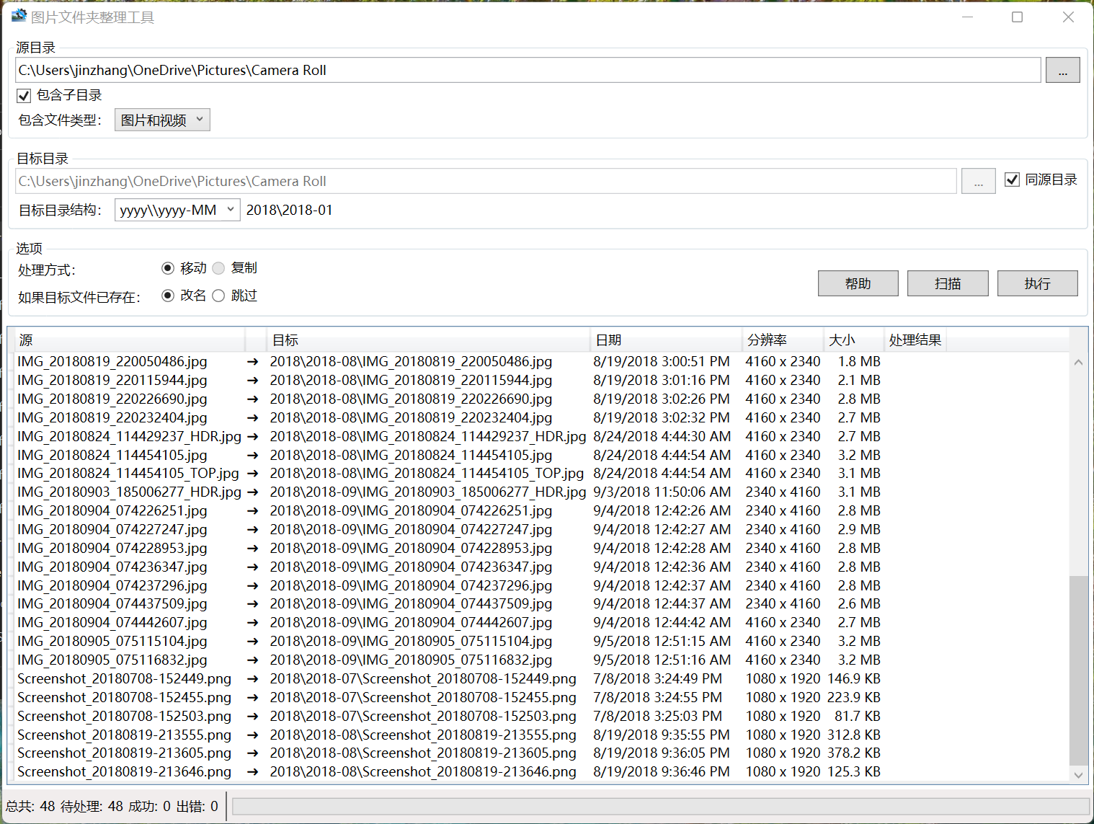Click the date cell 7/8/2018 3:25:03 PM
The image size is (1094, 824).
click(658, 716)
